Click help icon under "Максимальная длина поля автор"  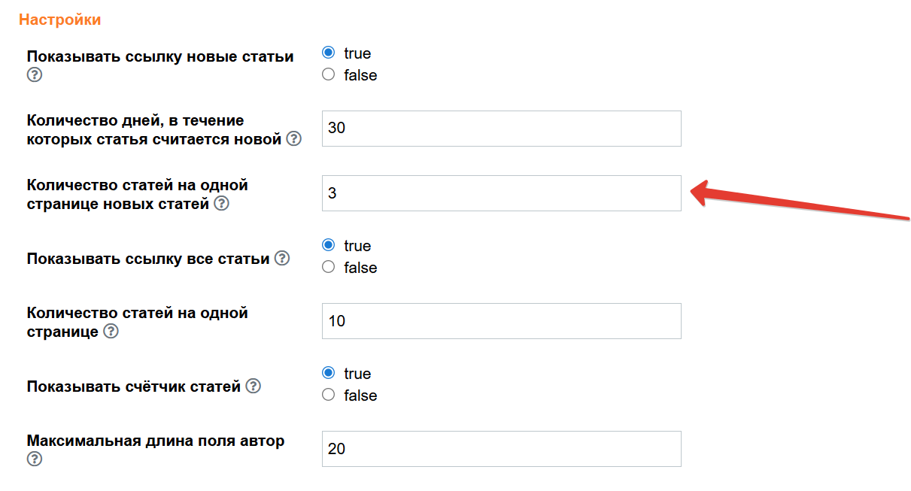(34, 459)
